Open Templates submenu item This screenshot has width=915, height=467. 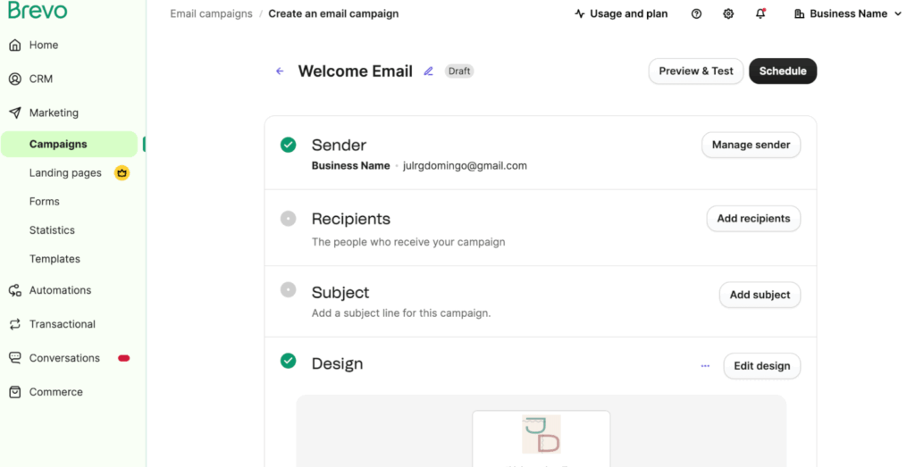55,259
